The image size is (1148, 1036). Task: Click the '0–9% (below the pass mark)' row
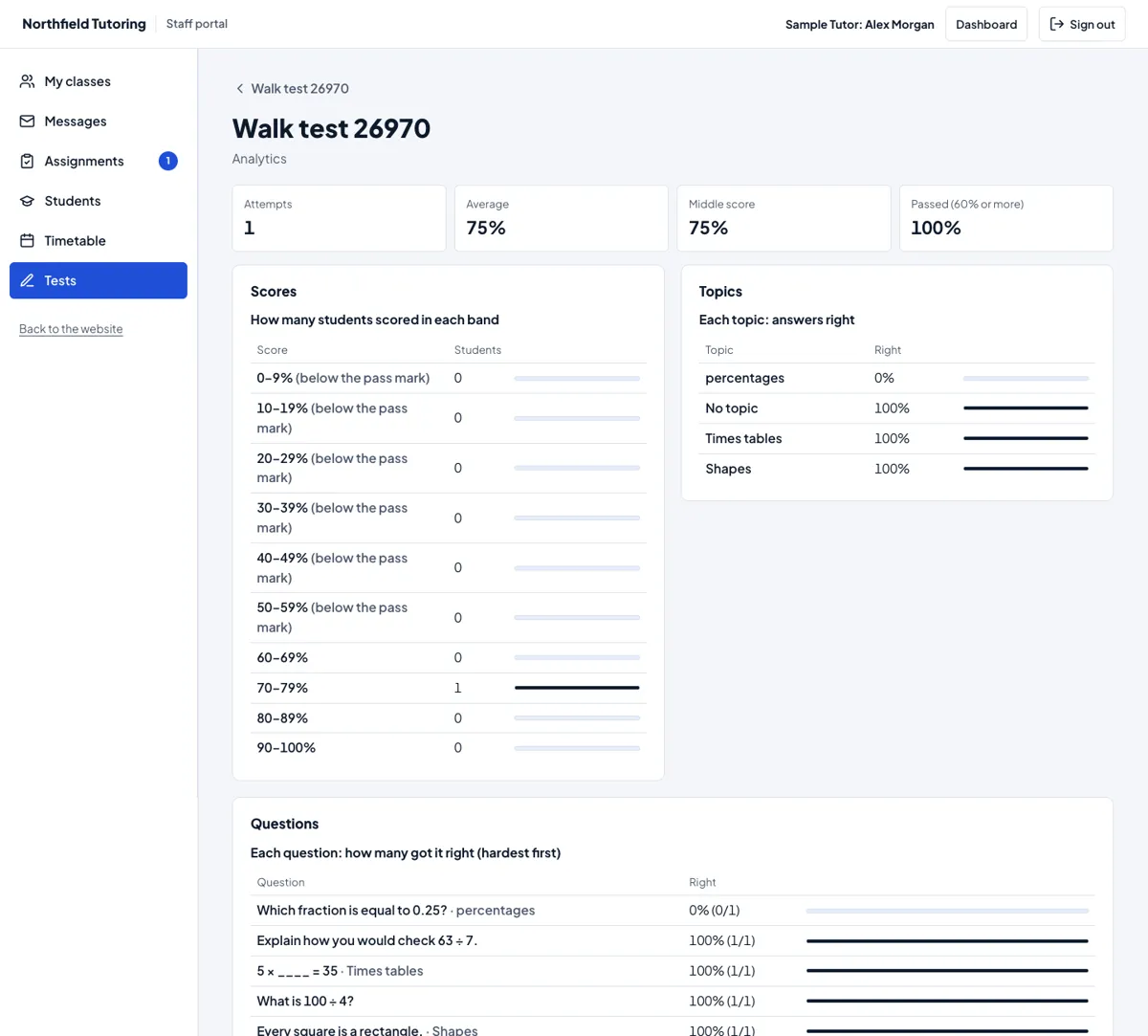click(449, 378)
